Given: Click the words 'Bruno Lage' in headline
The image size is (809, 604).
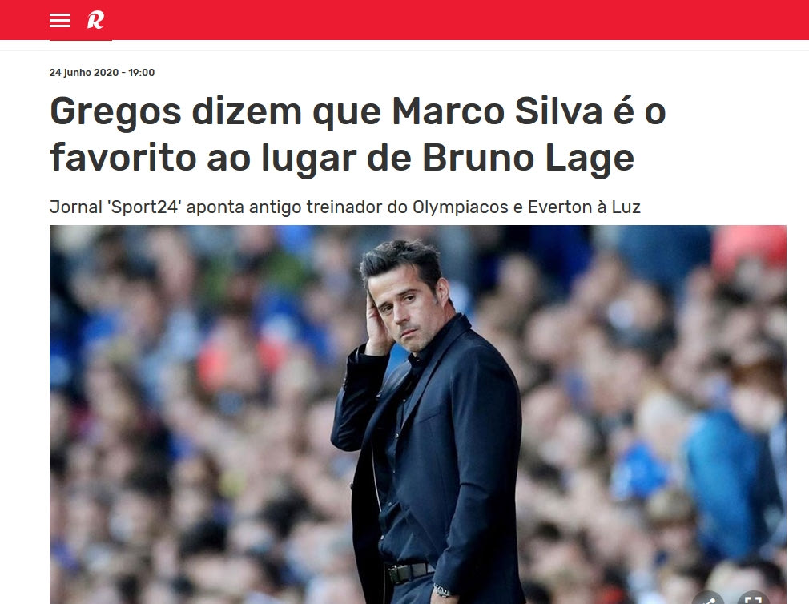Looking at the screenshot, I should point(529,157).
